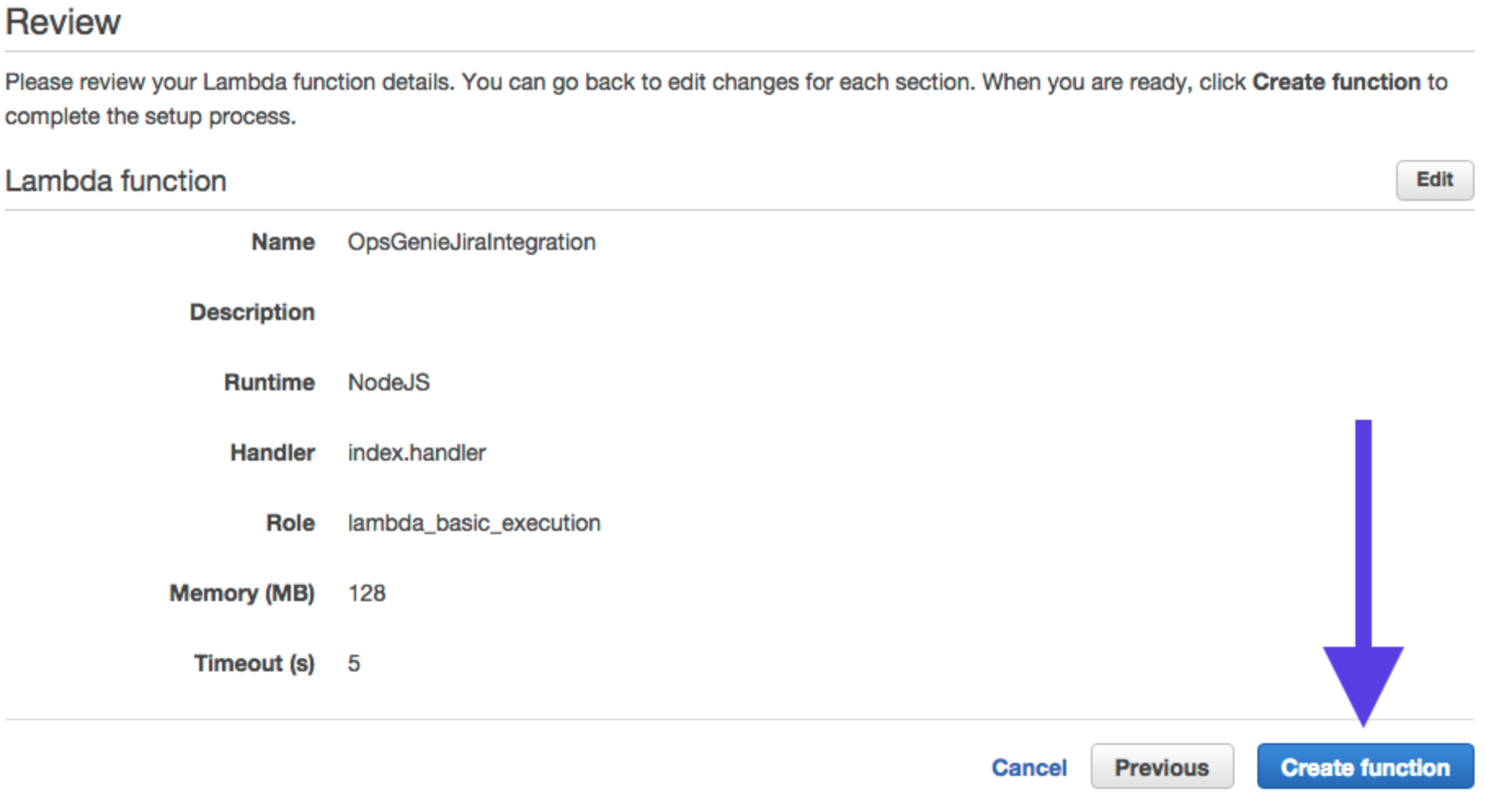The image size is (1486, 802).
Task: Click the Create function button
Action: pyautogui.click(x=1365, y=766)
